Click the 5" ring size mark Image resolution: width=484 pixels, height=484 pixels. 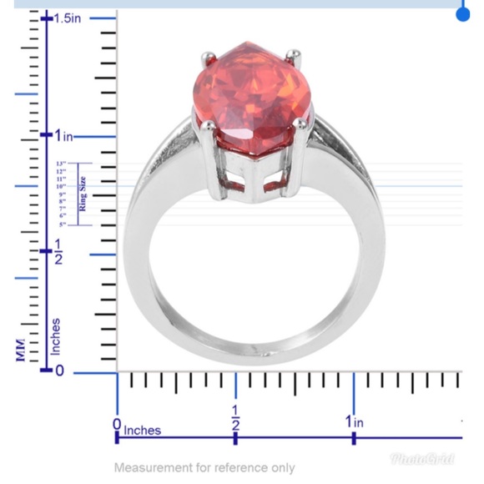[63, 224]
